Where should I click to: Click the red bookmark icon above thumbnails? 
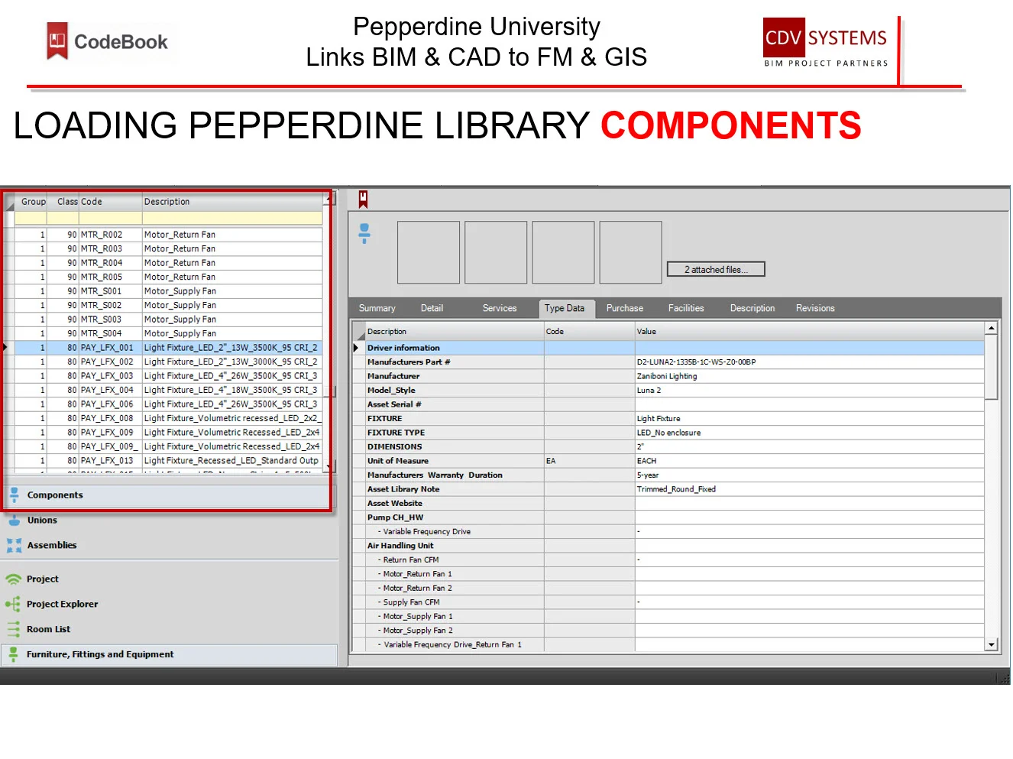tap(364, 199)
